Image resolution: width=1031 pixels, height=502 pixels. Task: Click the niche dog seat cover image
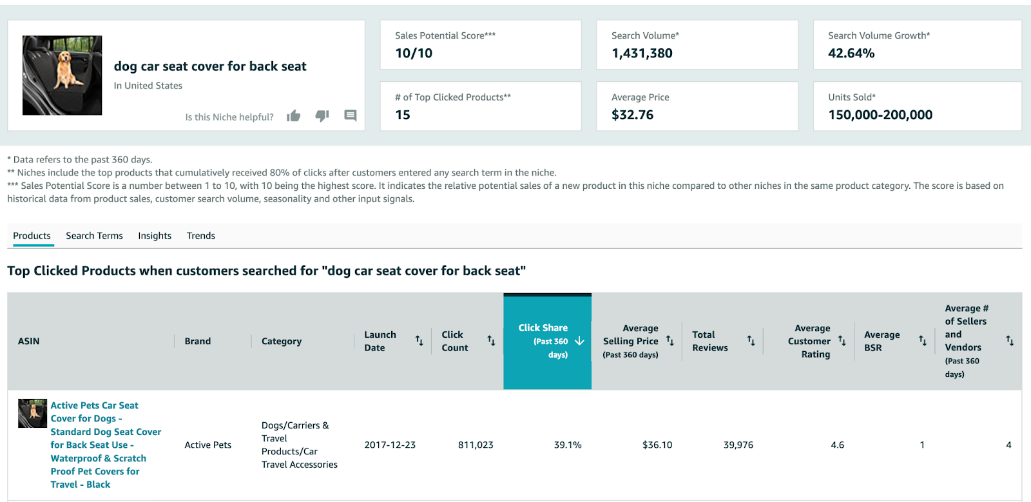tap(63, 75)
